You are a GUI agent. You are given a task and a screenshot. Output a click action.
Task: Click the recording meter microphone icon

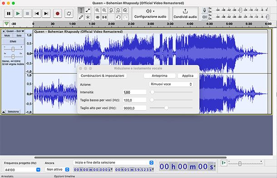[x=204, y=10]
